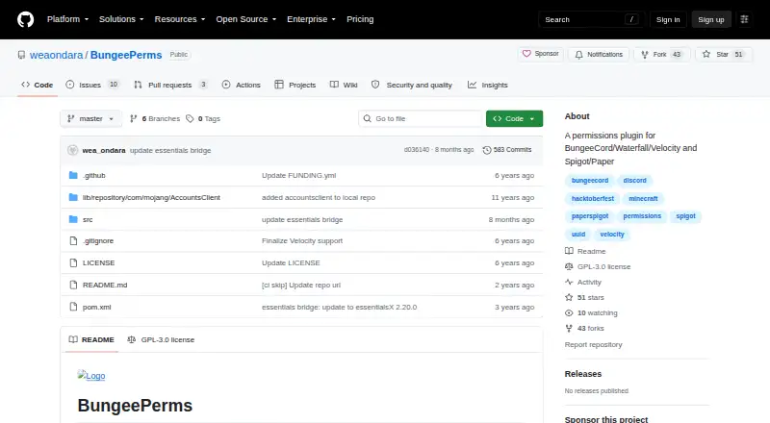Expand the master branch dropdown

90,119
